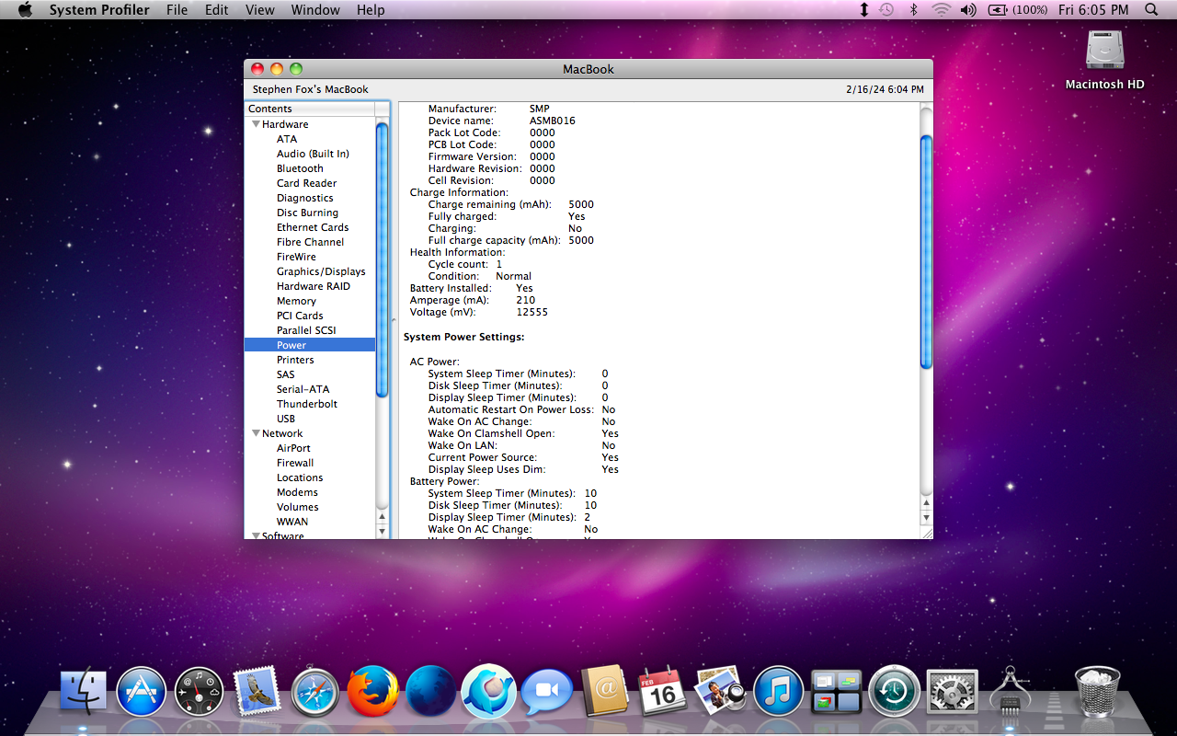Click the voltage value 12555
This screenshot has width=1177, height=736.
click(531, 312)
